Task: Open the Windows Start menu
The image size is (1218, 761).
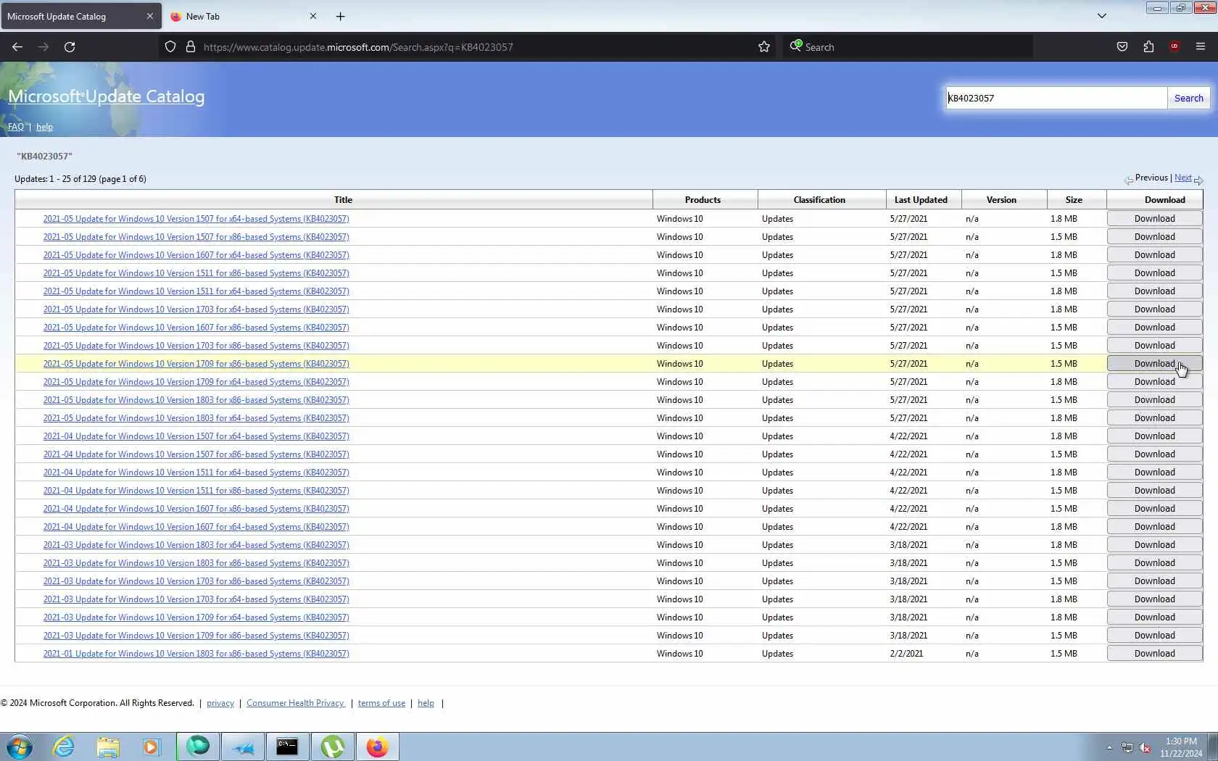Action: (x=20, y=747)
